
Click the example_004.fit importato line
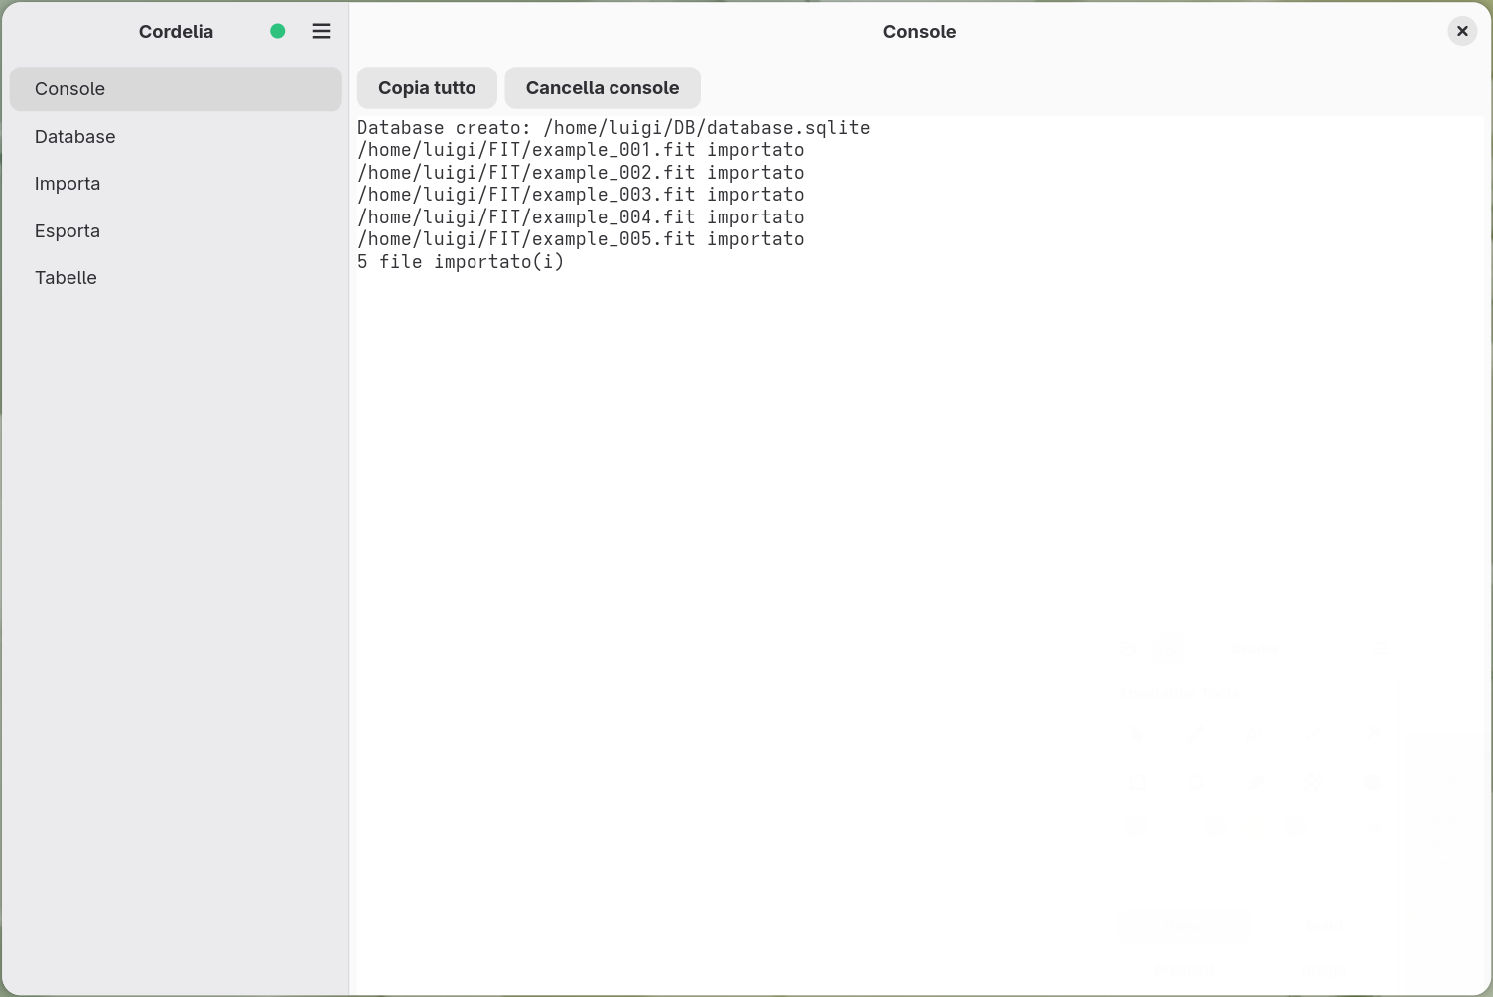pos(581,217)
